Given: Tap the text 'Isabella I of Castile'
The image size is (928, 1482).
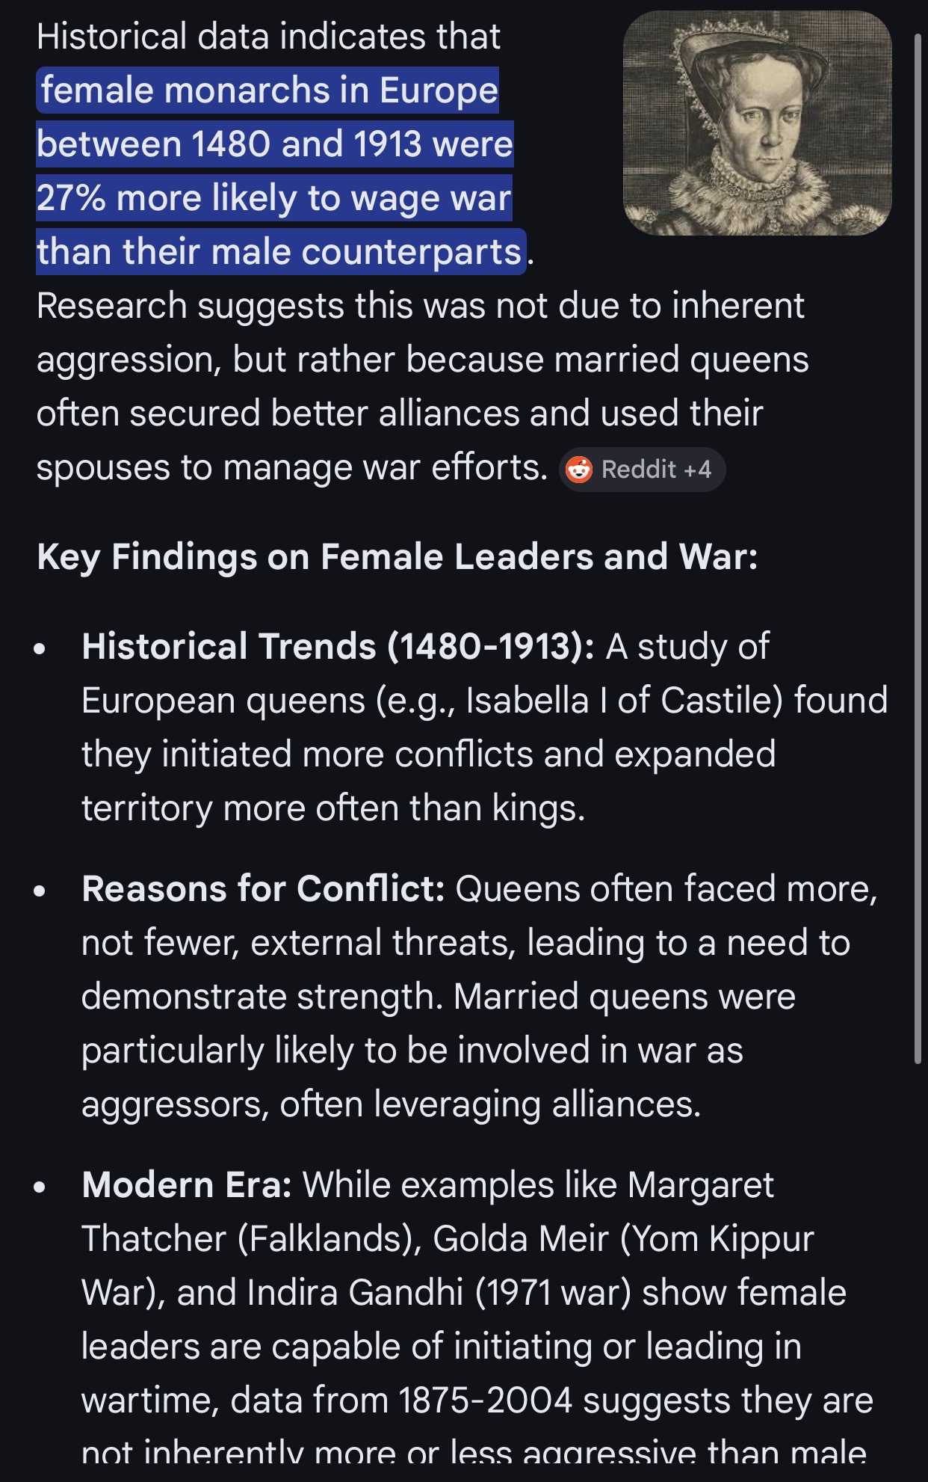Looking at the screenshot, I should point(624,701).
